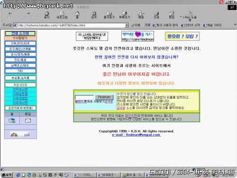Open the 링크 사용자 정의 links-bar shortcut
This screenshot has width=237, height=178.
[x=165, y=25]
